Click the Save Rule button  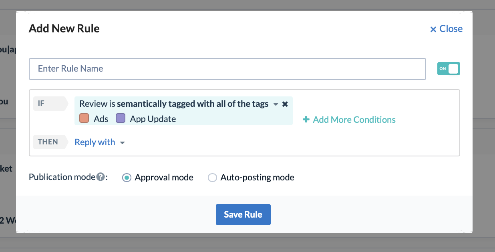243,214
